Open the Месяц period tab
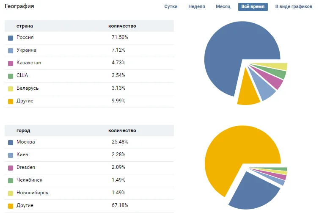The height and width of the screenshot is (218, 319). click(223, 7)
